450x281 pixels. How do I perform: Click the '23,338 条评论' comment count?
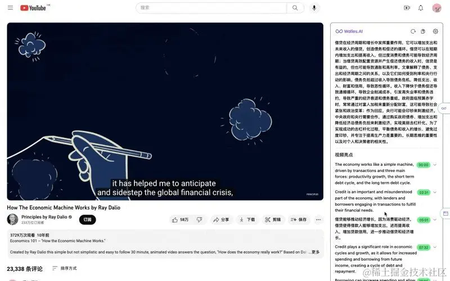click(25, 269)
